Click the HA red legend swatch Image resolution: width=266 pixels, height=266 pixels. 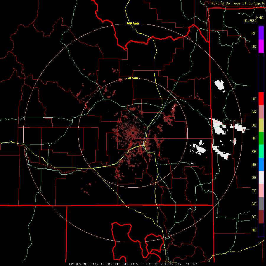[261, 99]
